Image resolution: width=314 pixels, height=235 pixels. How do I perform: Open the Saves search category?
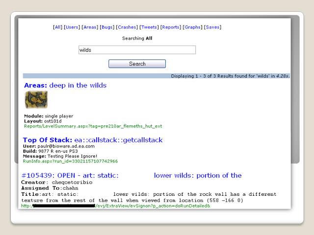click(x=212, y=27)
